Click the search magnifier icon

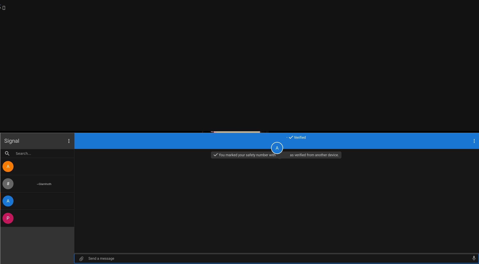7,153
